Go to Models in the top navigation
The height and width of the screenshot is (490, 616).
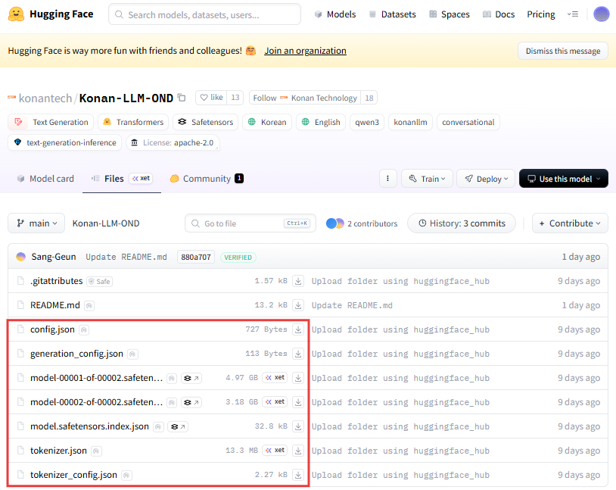tap(335, 14)
